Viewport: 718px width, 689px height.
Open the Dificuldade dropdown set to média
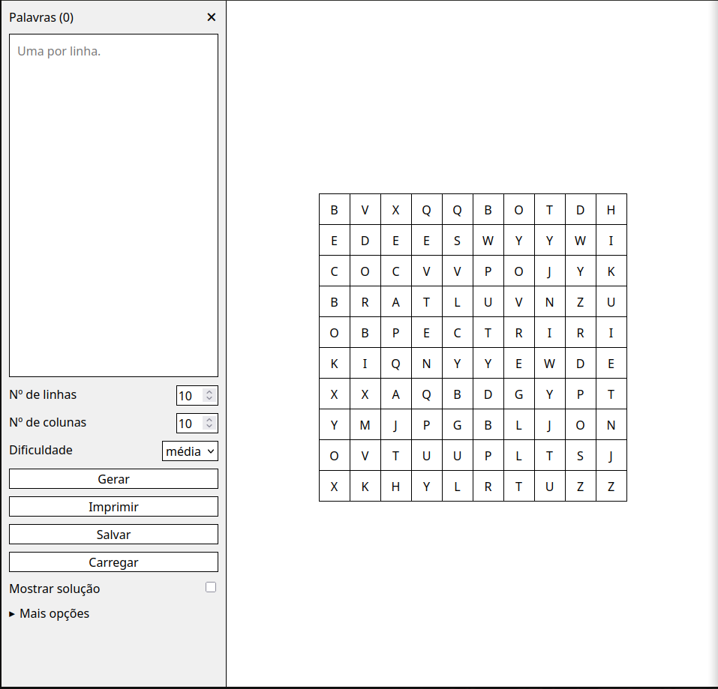pos(190,451)
